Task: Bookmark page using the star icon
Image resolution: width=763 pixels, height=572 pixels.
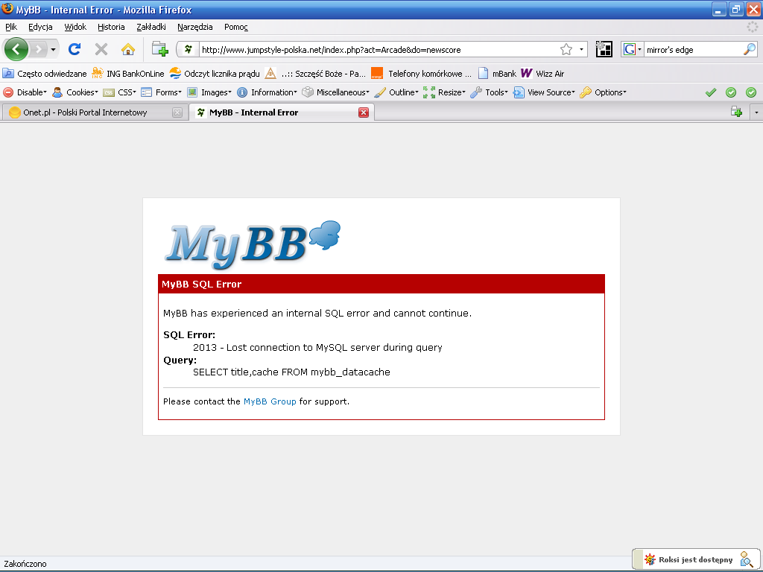Action: [566, 50]
